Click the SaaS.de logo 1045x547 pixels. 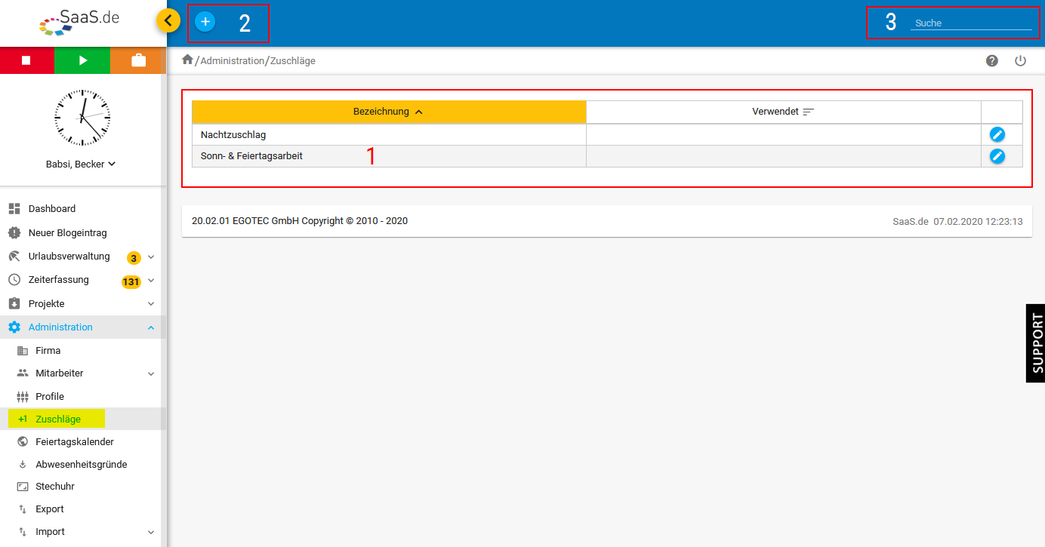click(x=79, y=23)
